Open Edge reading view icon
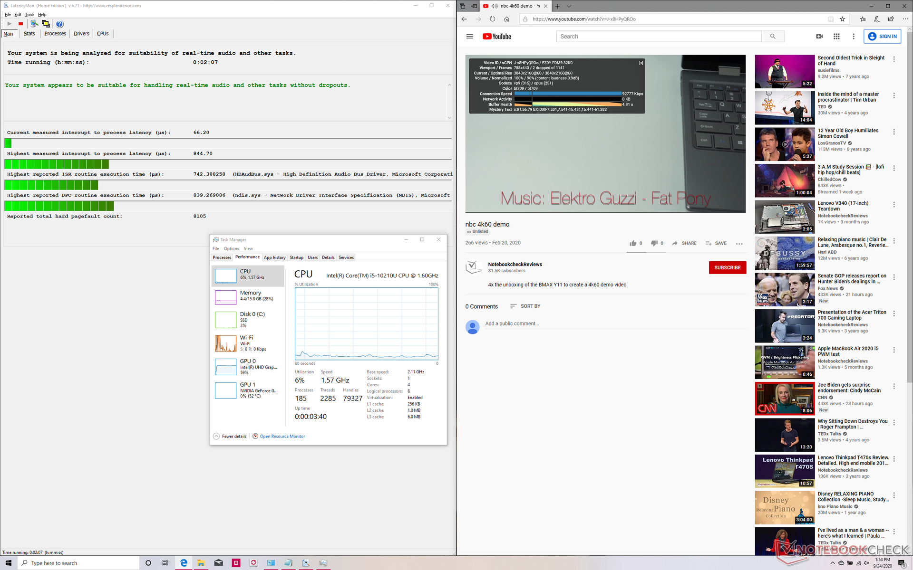 (831, 19)
